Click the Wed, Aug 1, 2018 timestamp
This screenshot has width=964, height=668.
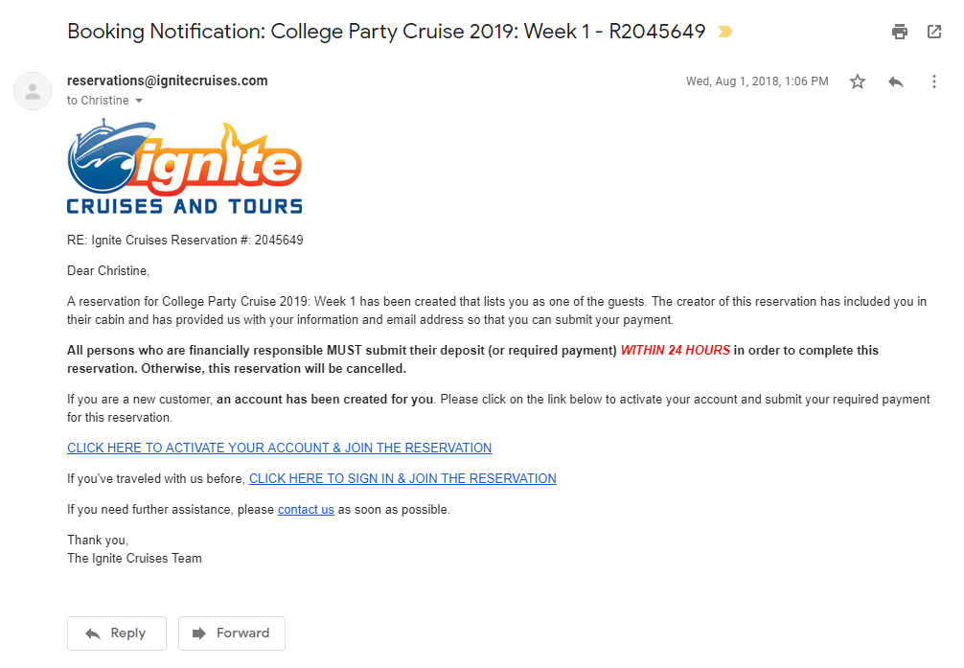pos(757,81)
